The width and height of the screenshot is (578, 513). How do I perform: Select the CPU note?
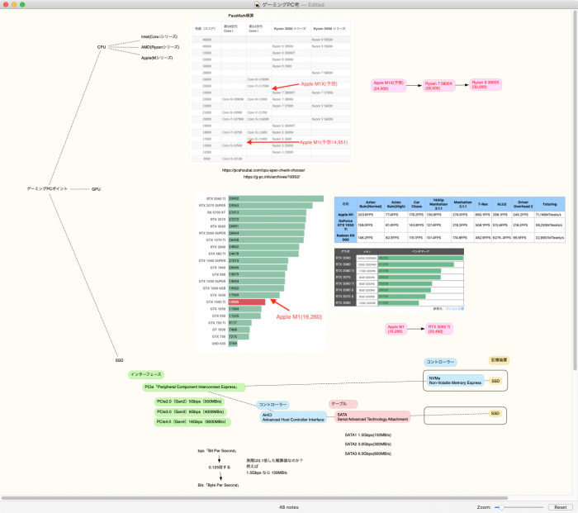point(102,47)
